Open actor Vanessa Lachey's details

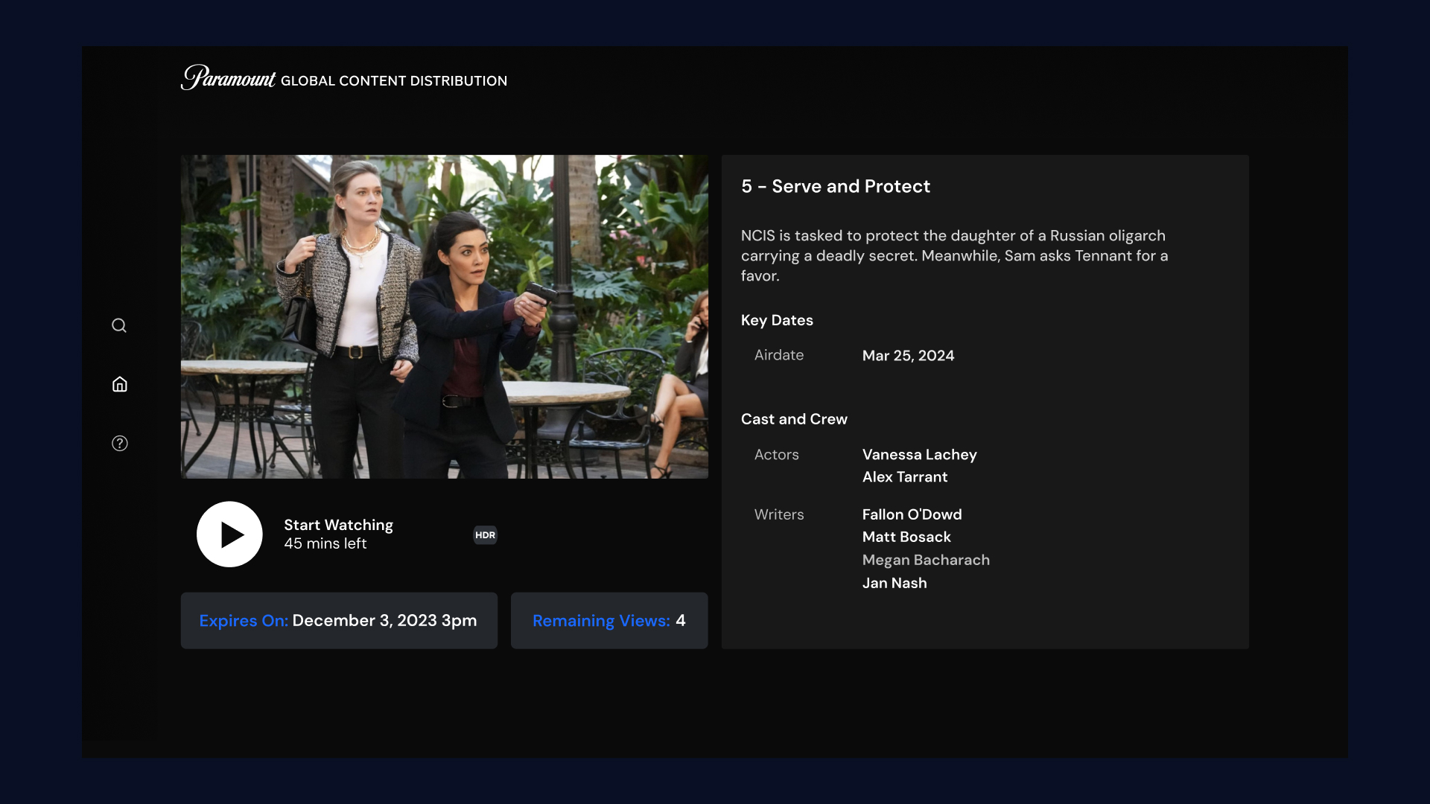pyautogui.click(x=918, y=455)
